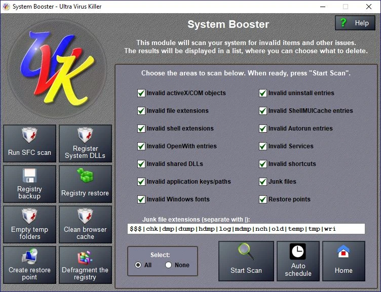
Task: Disable Invalid shared DLLs scan
Action: coord(141,164)
